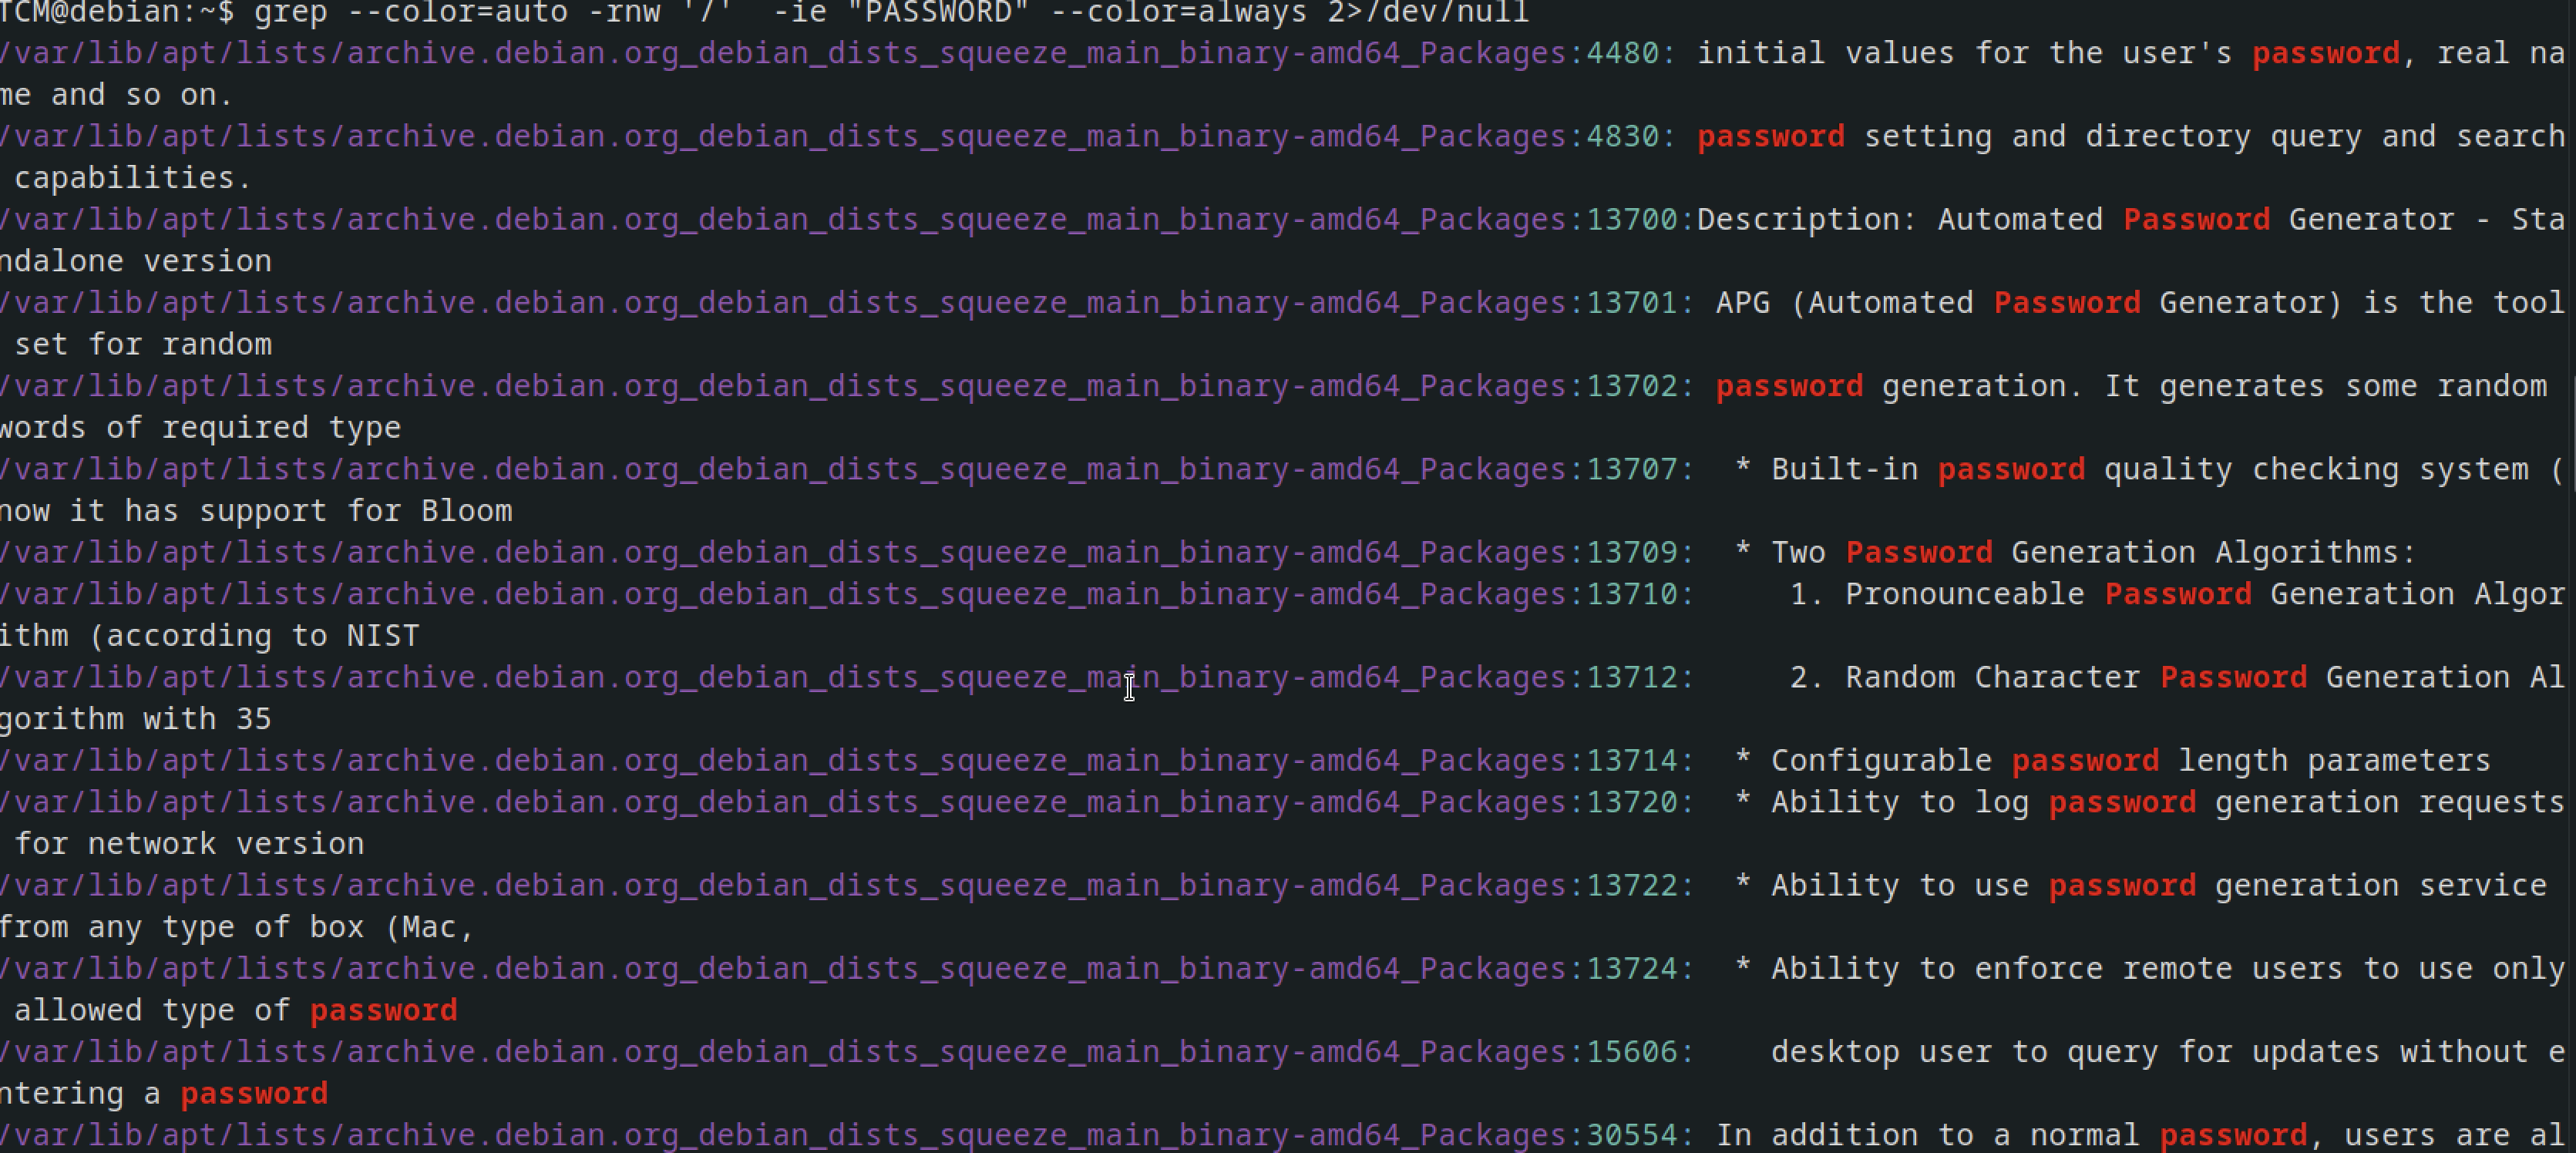Click line number 4480 in grep output
Screen dimensions: 2576x1153
point(1623,53)
